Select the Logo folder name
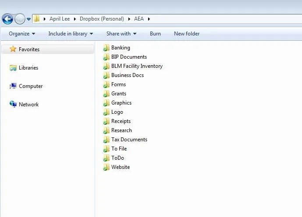This screenshot has width=302, height=217. coord(117,112)
